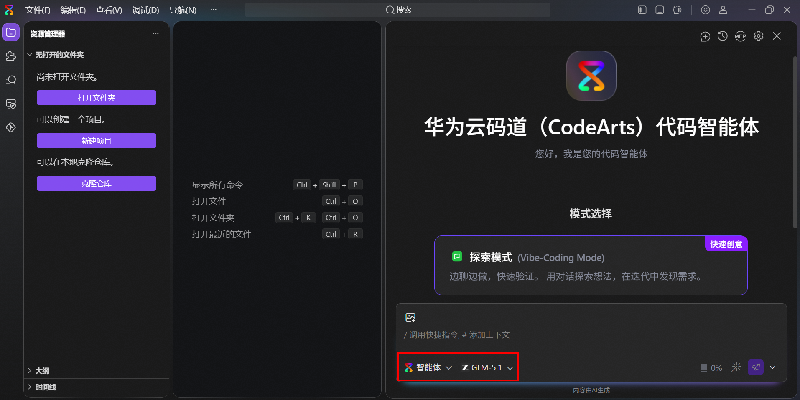Click the context usage 0% indicator

[711, 368]
